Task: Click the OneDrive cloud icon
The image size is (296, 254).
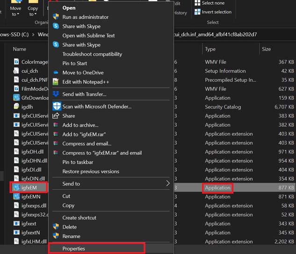Action: tap(56, 73)
